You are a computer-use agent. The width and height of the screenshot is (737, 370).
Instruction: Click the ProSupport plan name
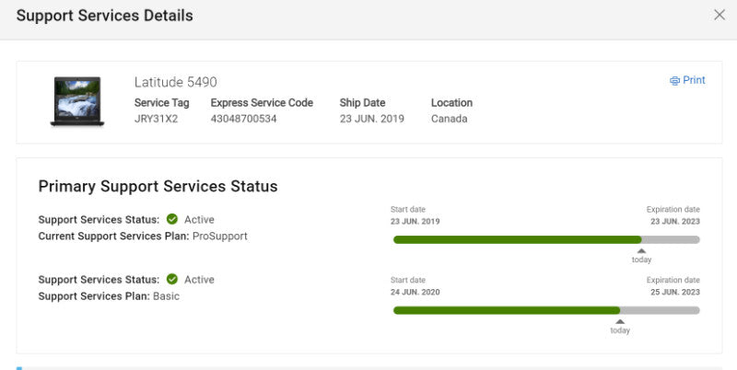[220, 237]
